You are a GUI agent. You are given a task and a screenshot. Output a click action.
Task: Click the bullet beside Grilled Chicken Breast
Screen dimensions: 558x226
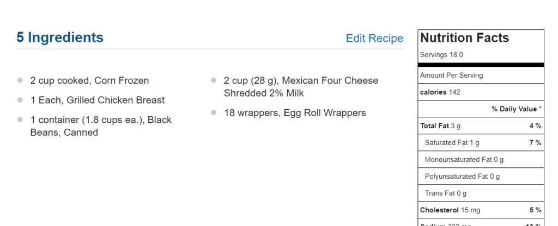[x=20, y=100]
